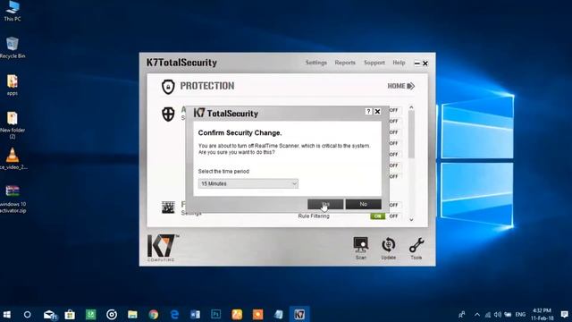Click the network tray icon
The height and width of the screenshot is (322, 572).
tap(488, 314)
